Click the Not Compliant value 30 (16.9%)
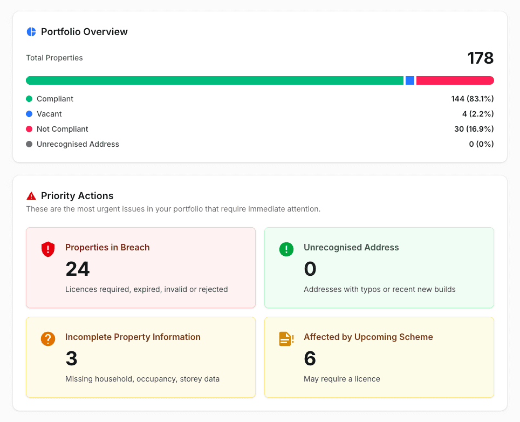The width and height of the screenshot is (520, 422). click(x=474, y=129)
